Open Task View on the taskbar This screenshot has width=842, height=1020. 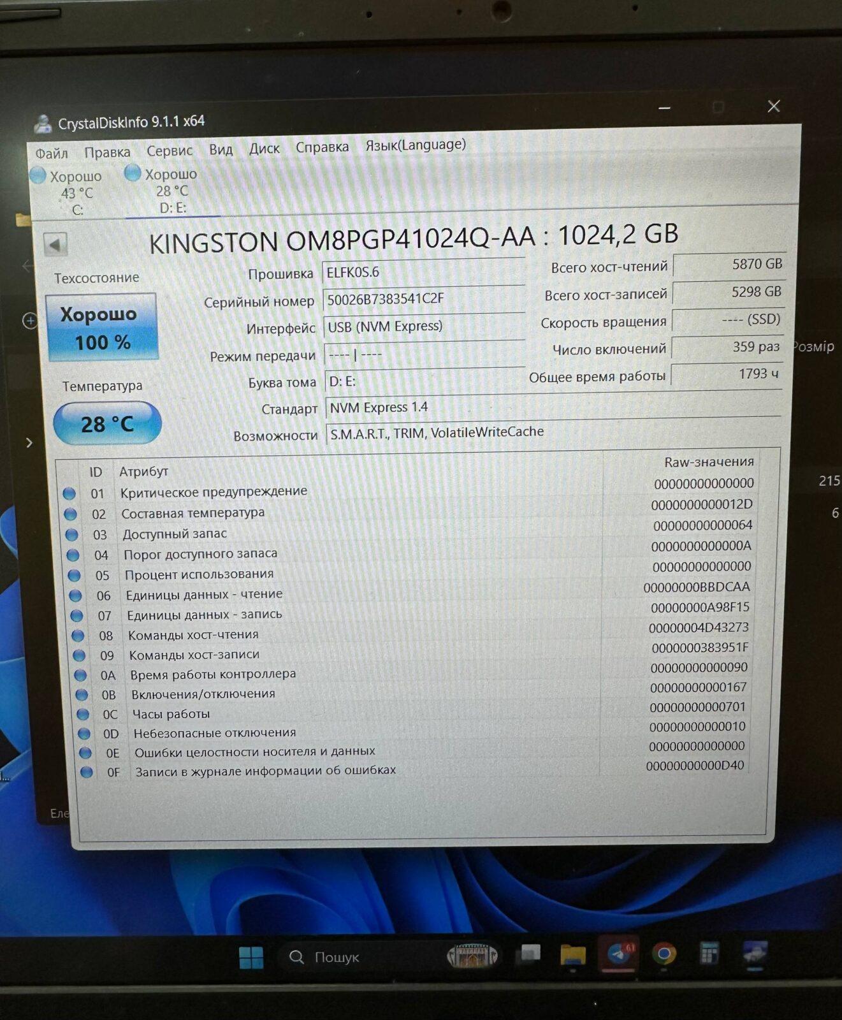click(x=528, y=954)
